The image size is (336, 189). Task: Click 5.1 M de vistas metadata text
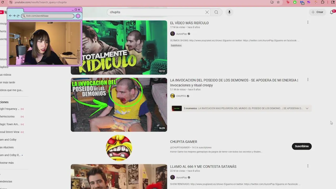[x=178, y=90]
